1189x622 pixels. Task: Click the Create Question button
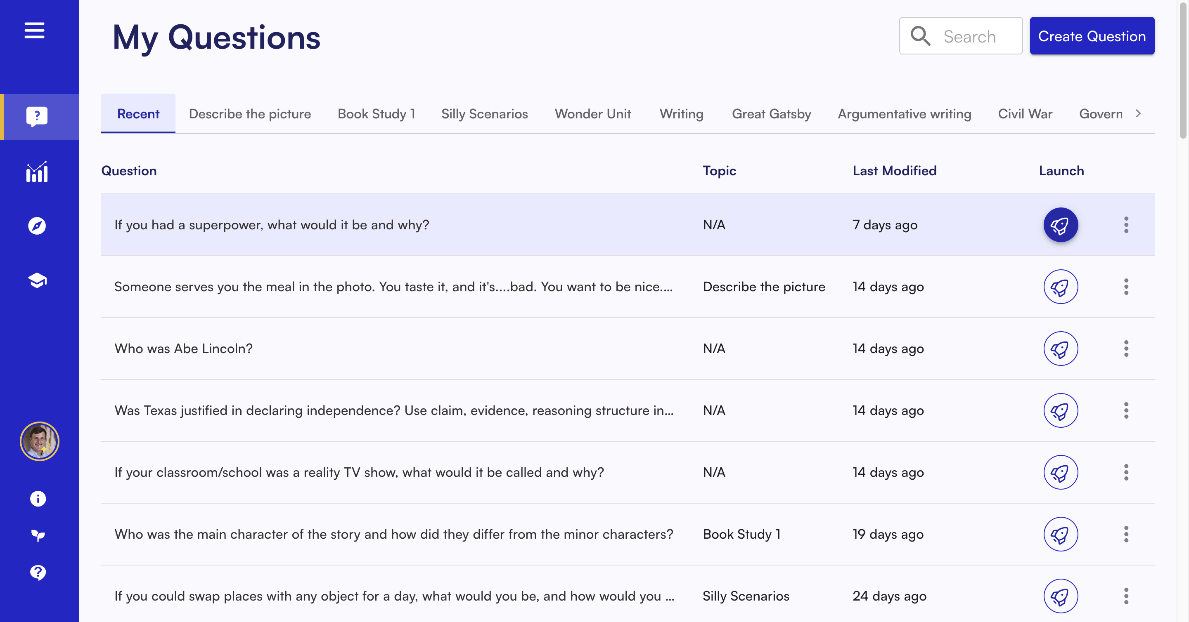pos(1092,36)
